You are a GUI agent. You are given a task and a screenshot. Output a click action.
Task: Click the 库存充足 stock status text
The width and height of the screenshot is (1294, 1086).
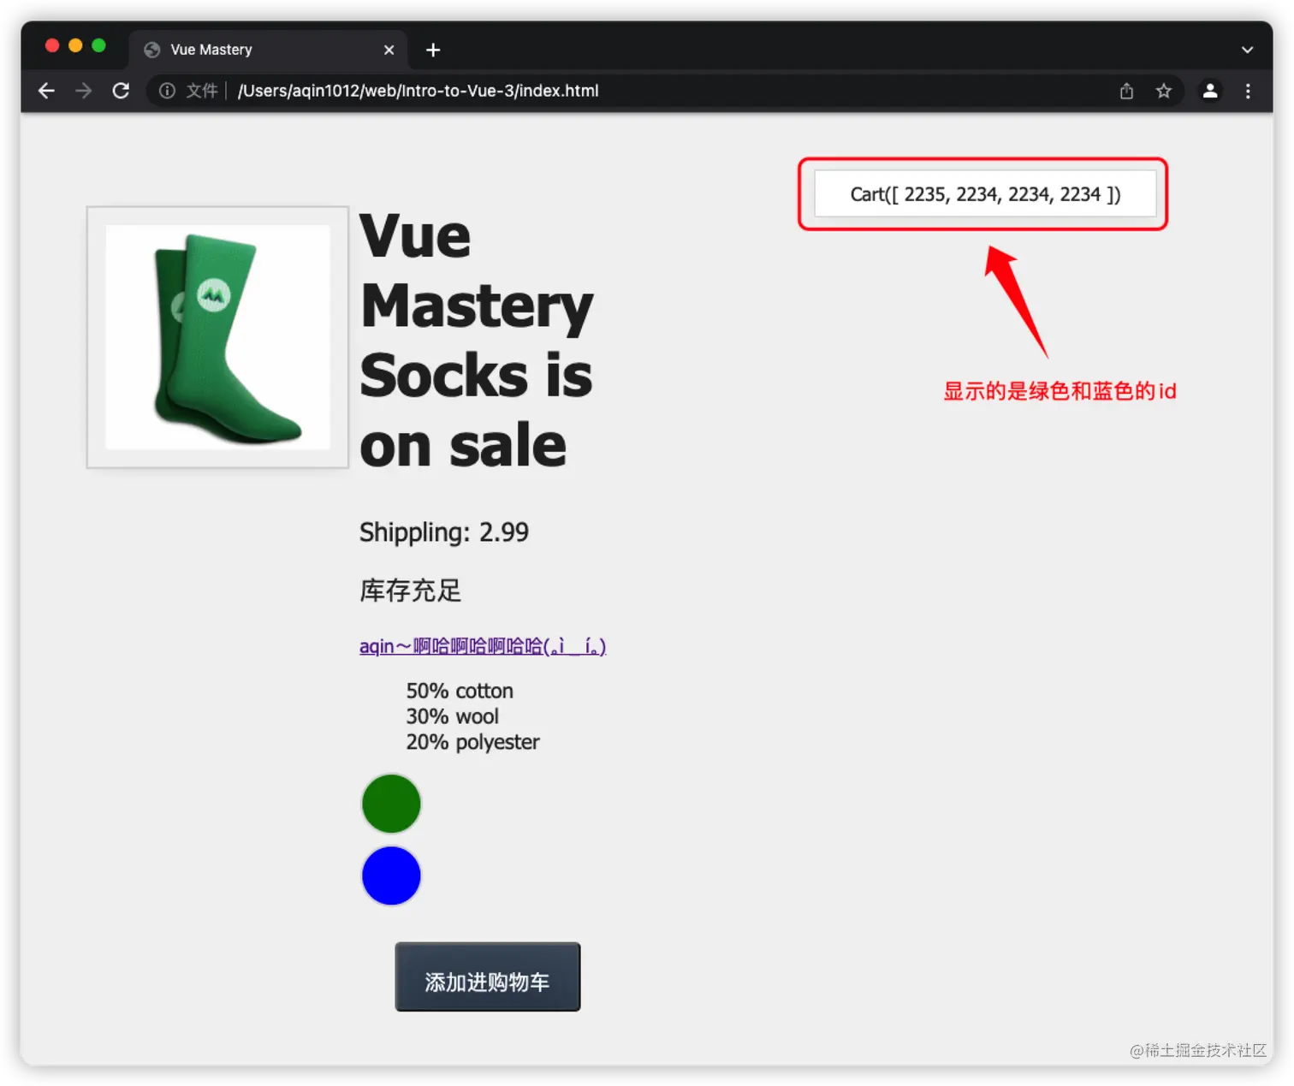pyautogui.click(x=411, y=590)
